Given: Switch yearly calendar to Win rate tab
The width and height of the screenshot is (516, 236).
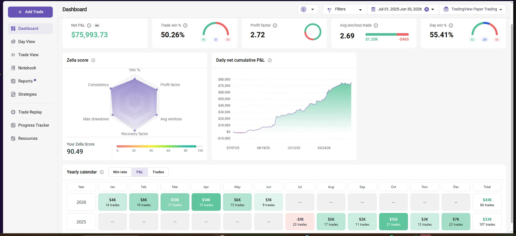Looking at the screenshot, I should point(120,172).
